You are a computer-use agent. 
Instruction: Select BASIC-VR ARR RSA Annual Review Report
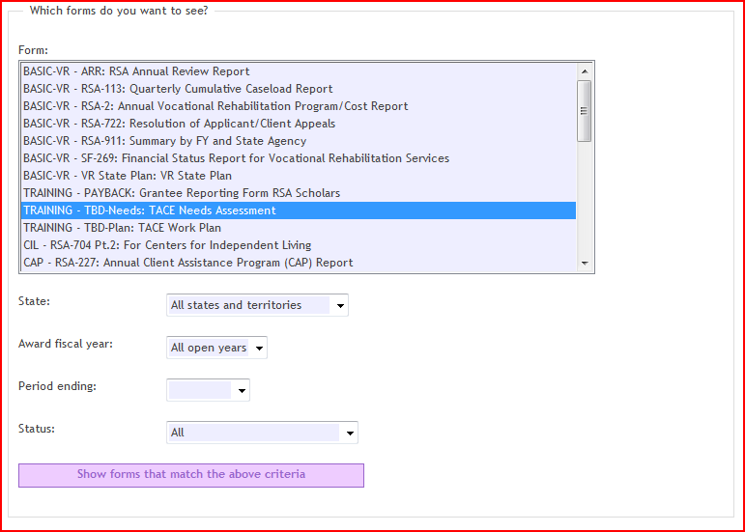pyautogui.click(x=299, y=71)
